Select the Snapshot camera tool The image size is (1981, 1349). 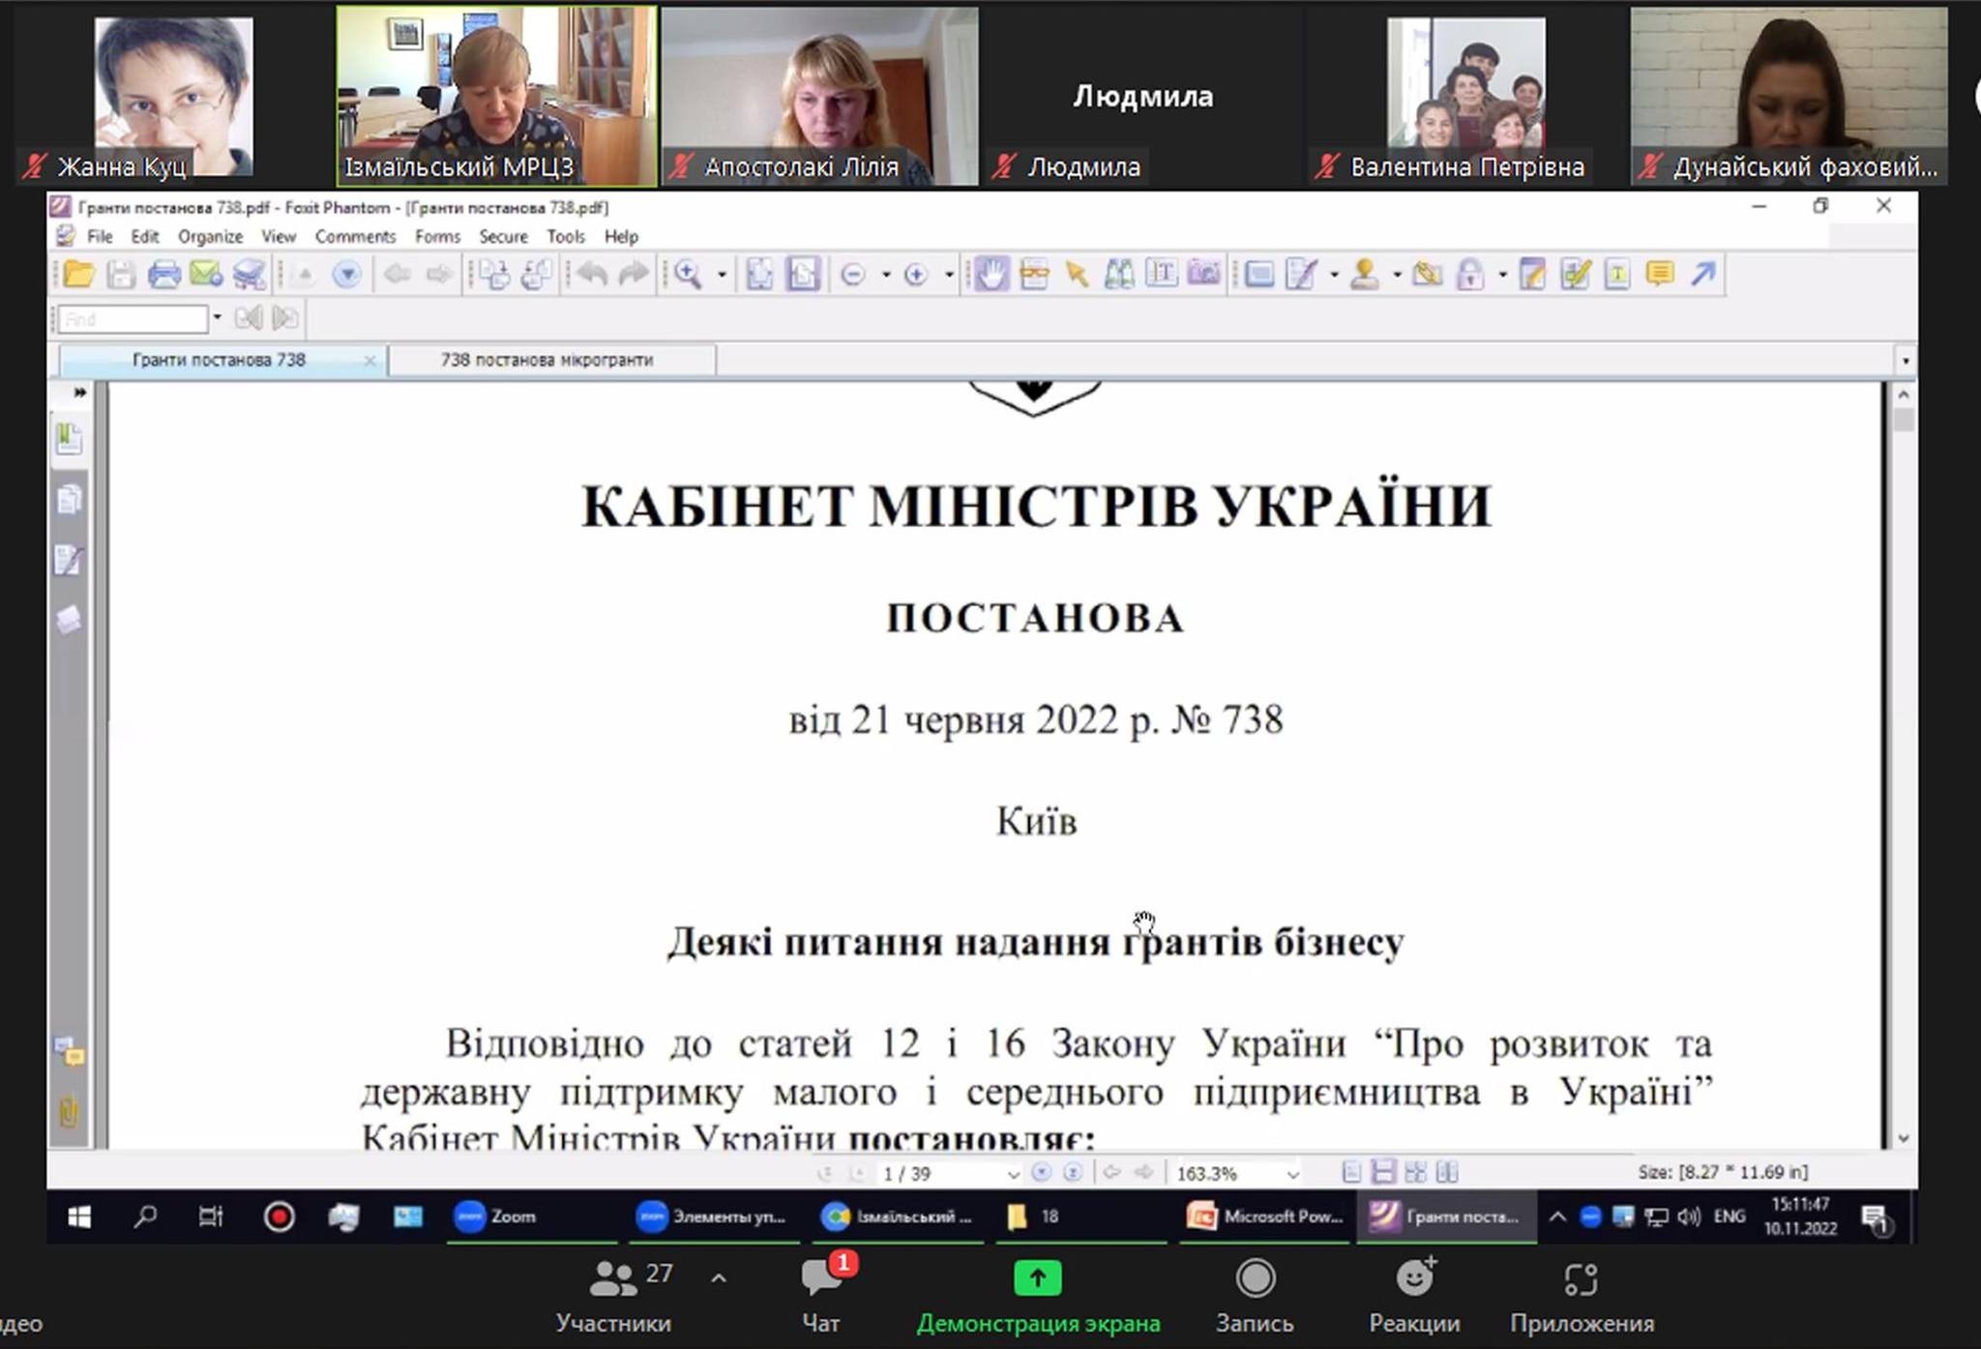coord(1203,275)
